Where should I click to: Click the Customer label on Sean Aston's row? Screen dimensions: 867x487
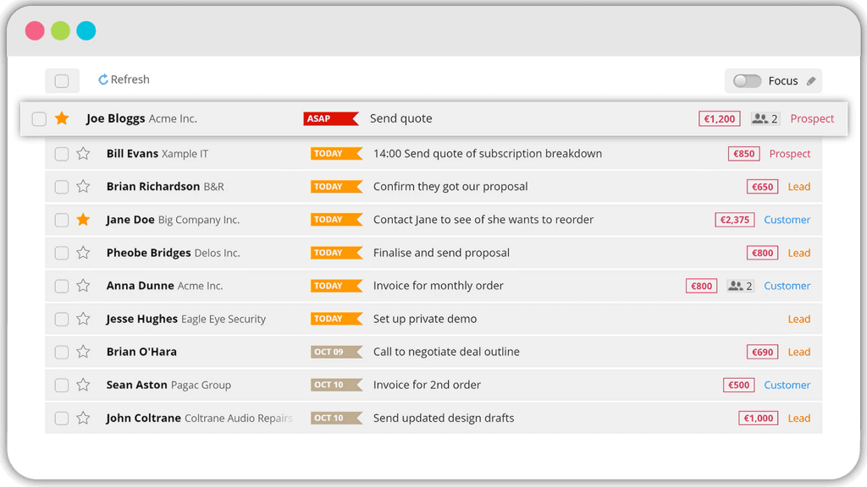(787, 384)
